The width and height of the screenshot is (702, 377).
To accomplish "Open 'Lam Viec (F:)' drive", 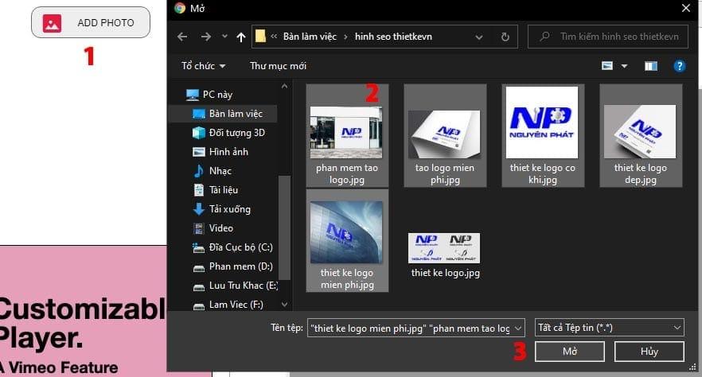I will [x=228, y=305].
